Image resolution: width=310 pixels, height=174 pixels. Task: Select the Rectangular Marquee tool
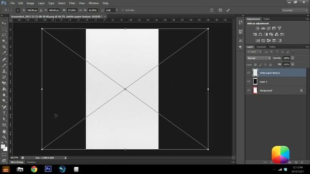point(4,29)
